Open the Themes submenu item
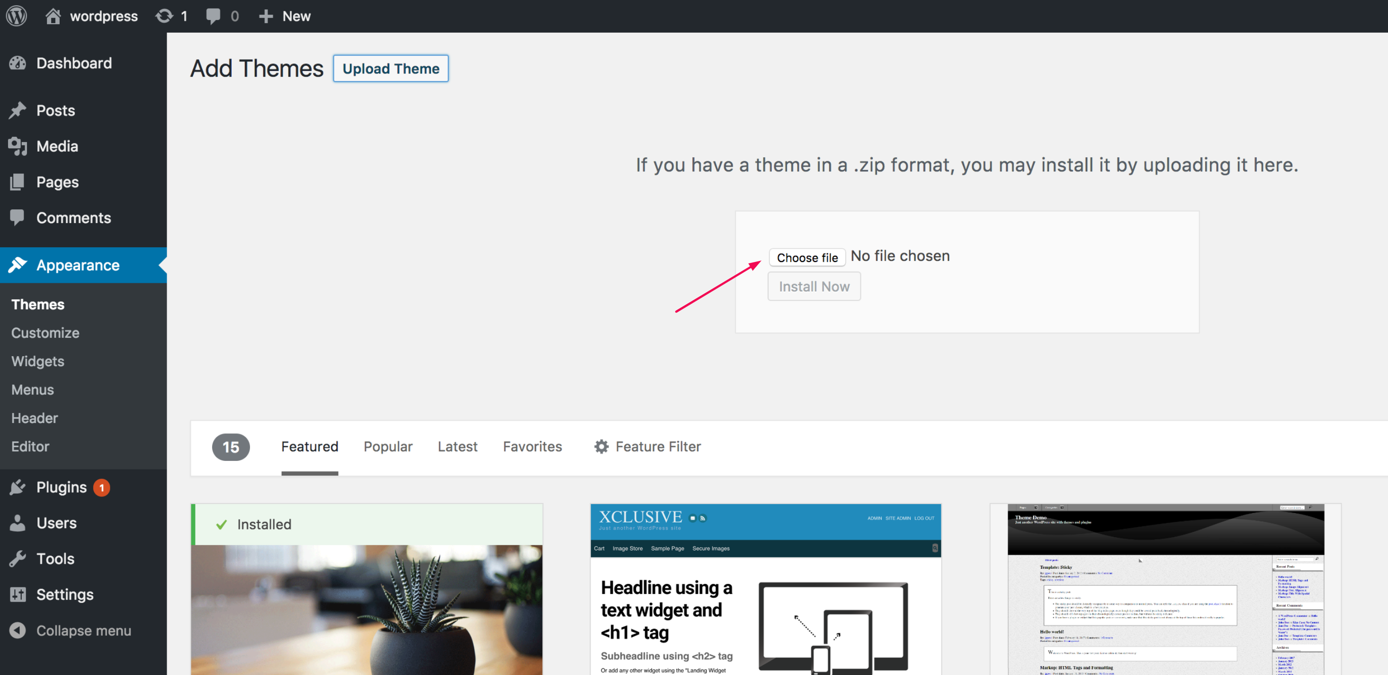 pos(38,304)
